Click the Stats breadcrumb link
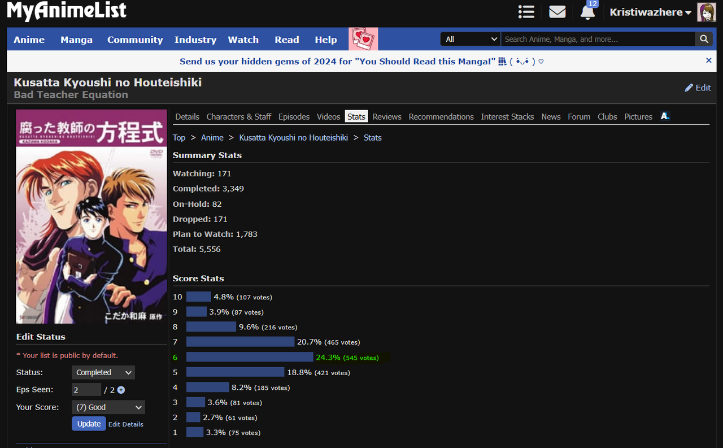723x448 pixels. [373, 137]
